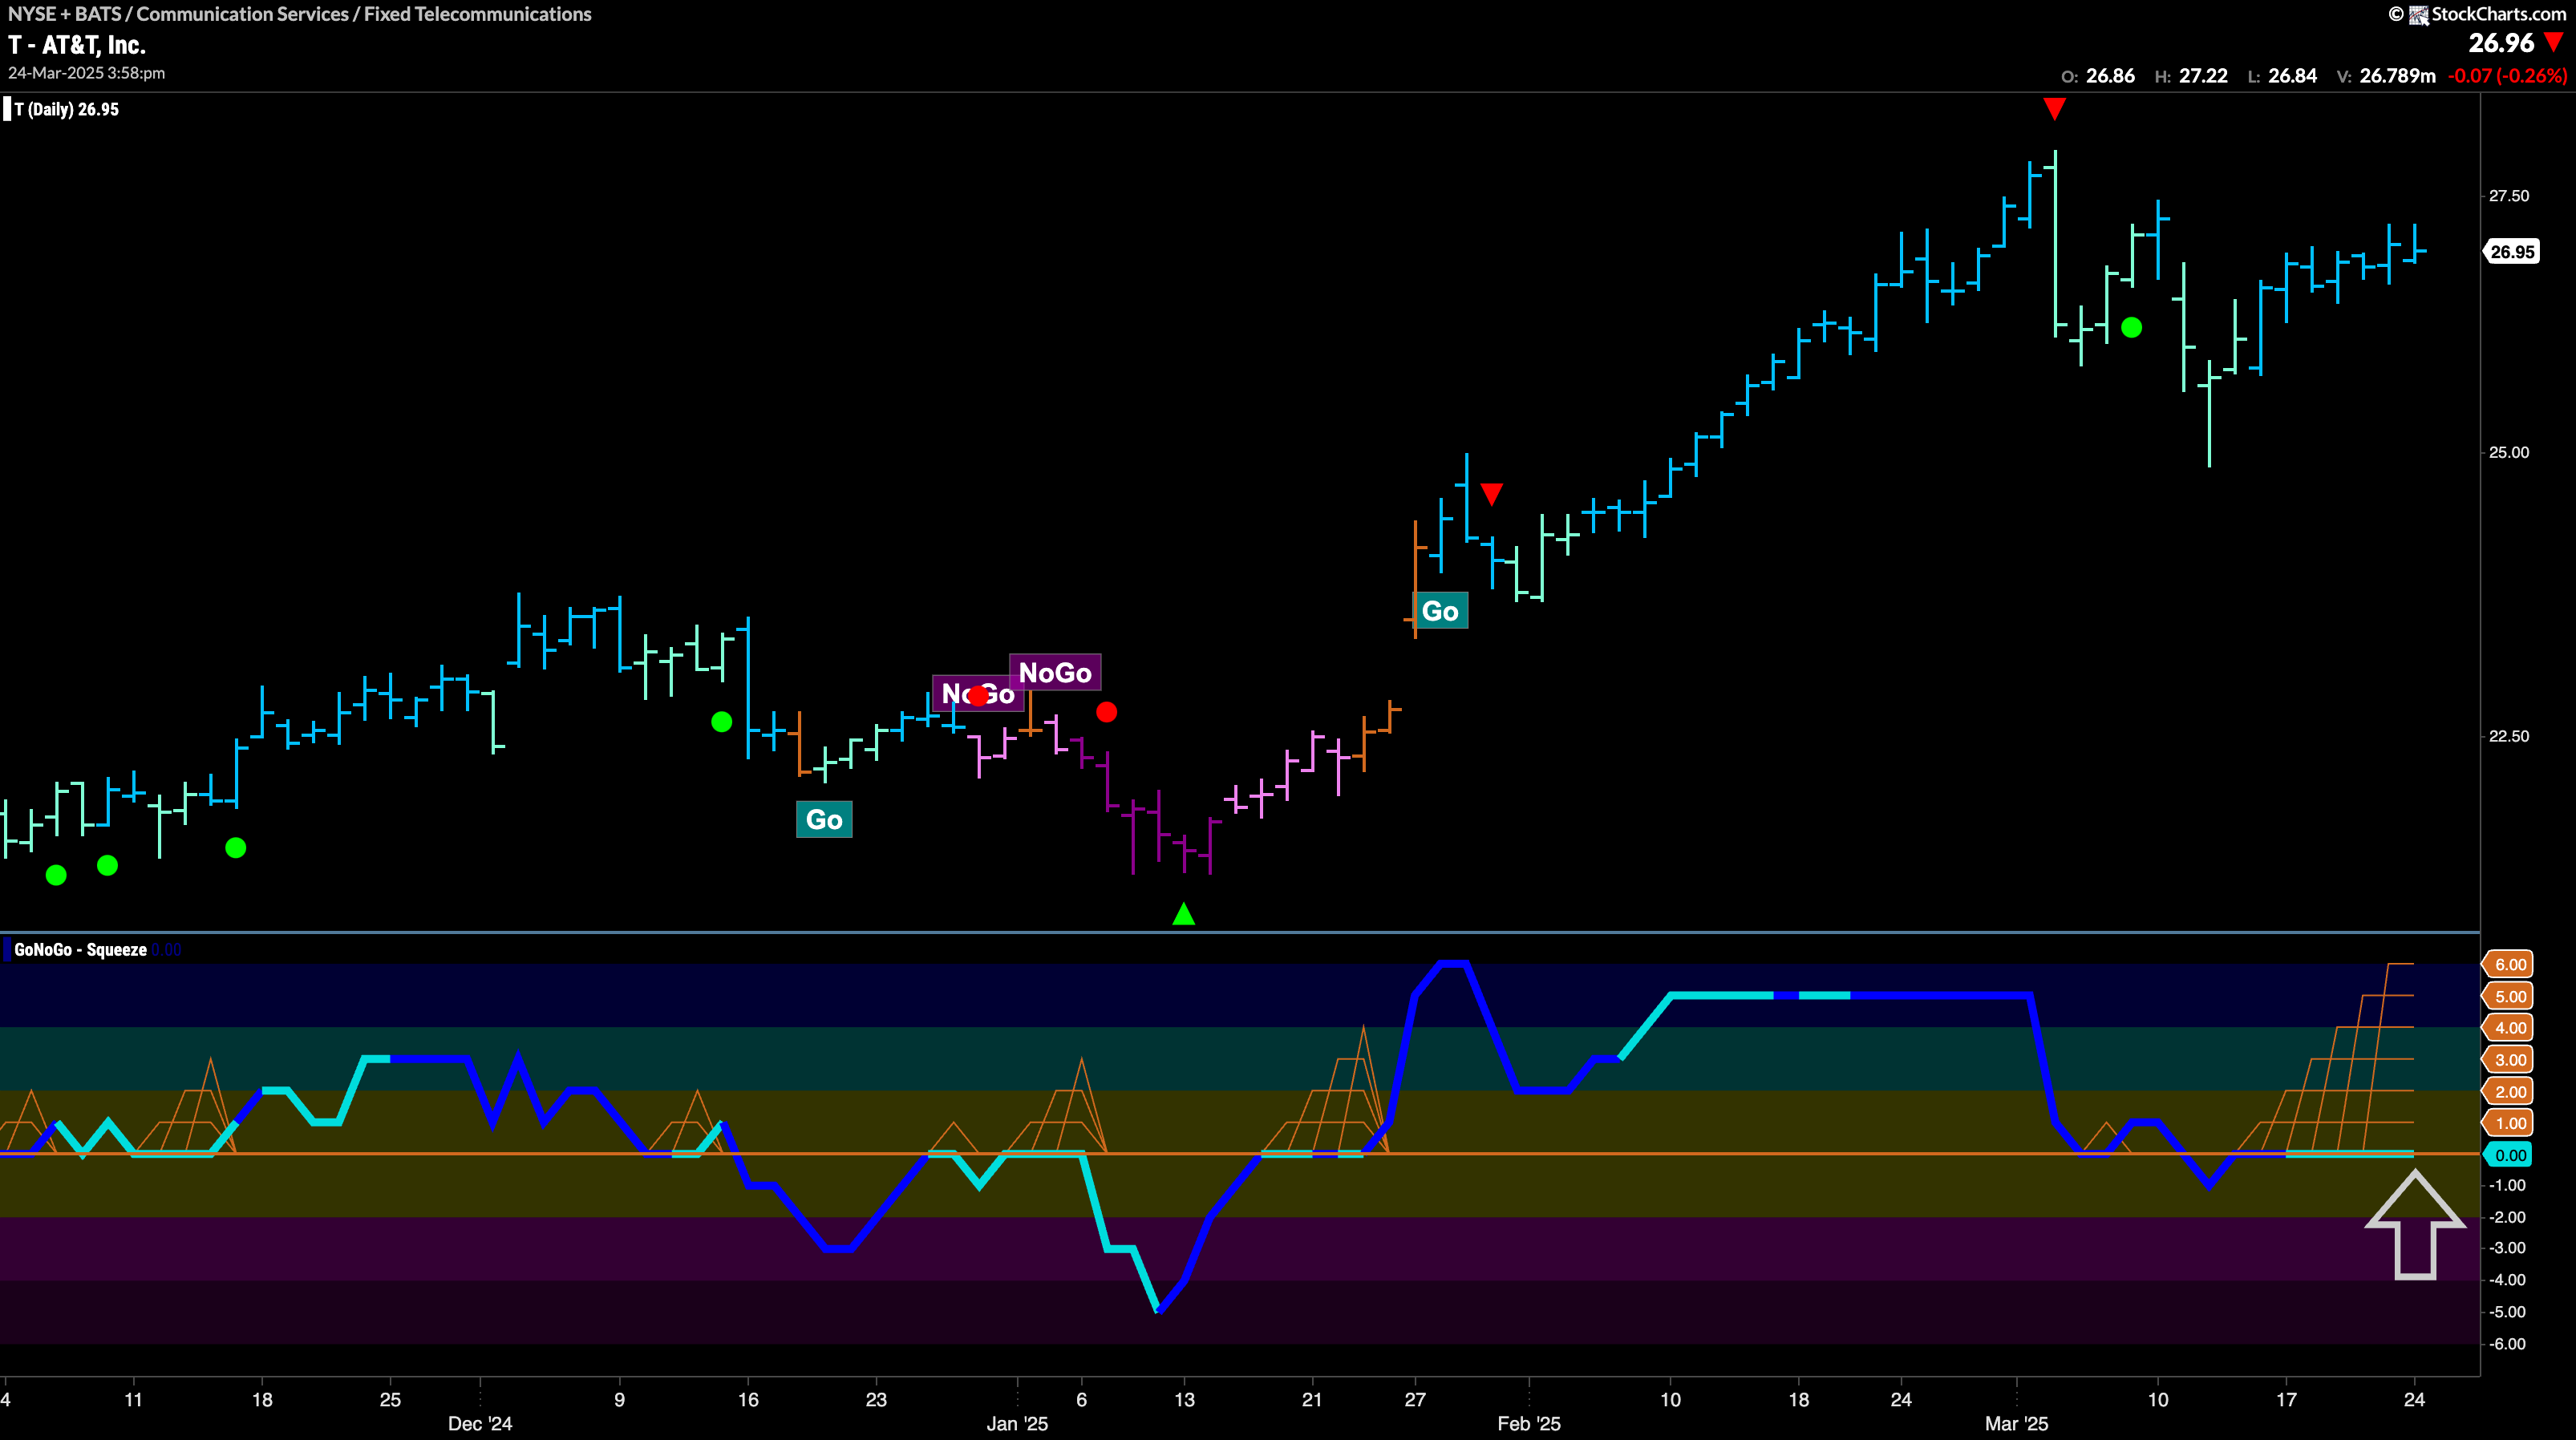Click the -4.00 oscillator axis label
The height and width of the screenshot is (1440, 2576).
pos(2508,1280)
